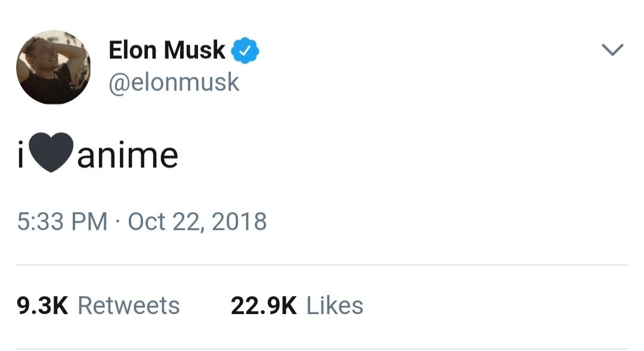Open the Oct 22, 2018 date link
The height and width of the screenshot is (351, 644).
(197, 222)
